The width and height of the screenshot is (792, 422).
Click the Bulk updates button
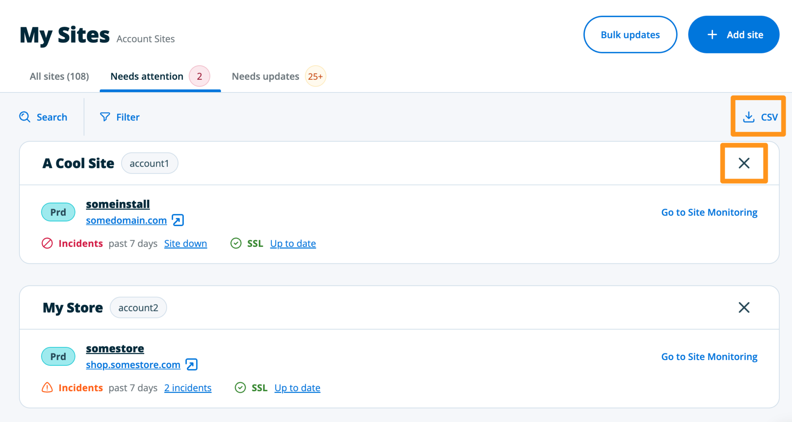(x=630, y=34)
